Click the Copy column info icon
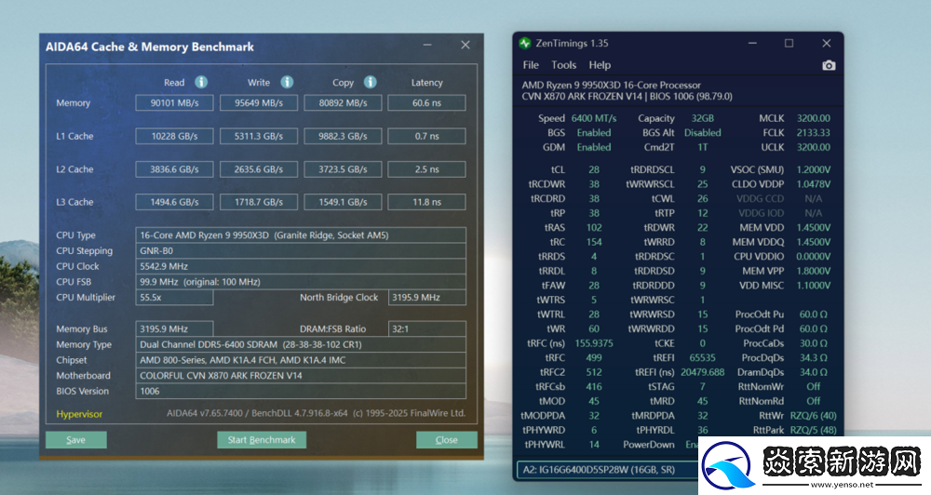This screenshot has width=931, height=495. [371, 83]
